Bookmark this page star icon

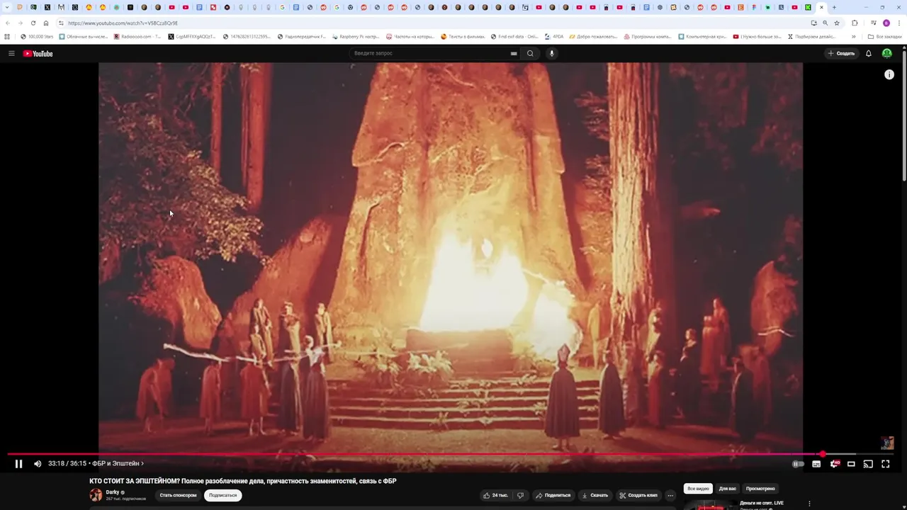(x=837, y=23)
